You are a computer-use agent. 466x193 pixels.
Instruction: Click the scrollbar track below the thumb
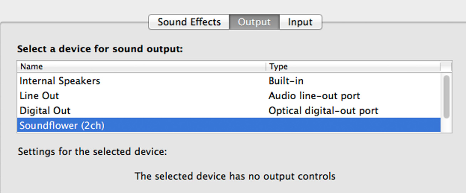[446, 125]
